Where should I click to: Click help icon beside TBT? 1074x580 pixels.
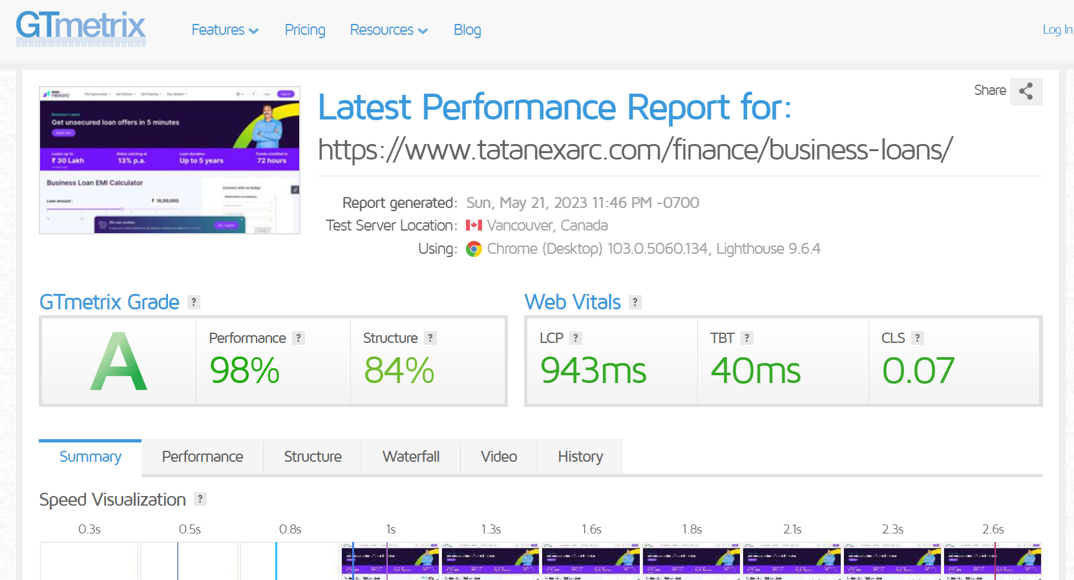(x=747, y=338)
